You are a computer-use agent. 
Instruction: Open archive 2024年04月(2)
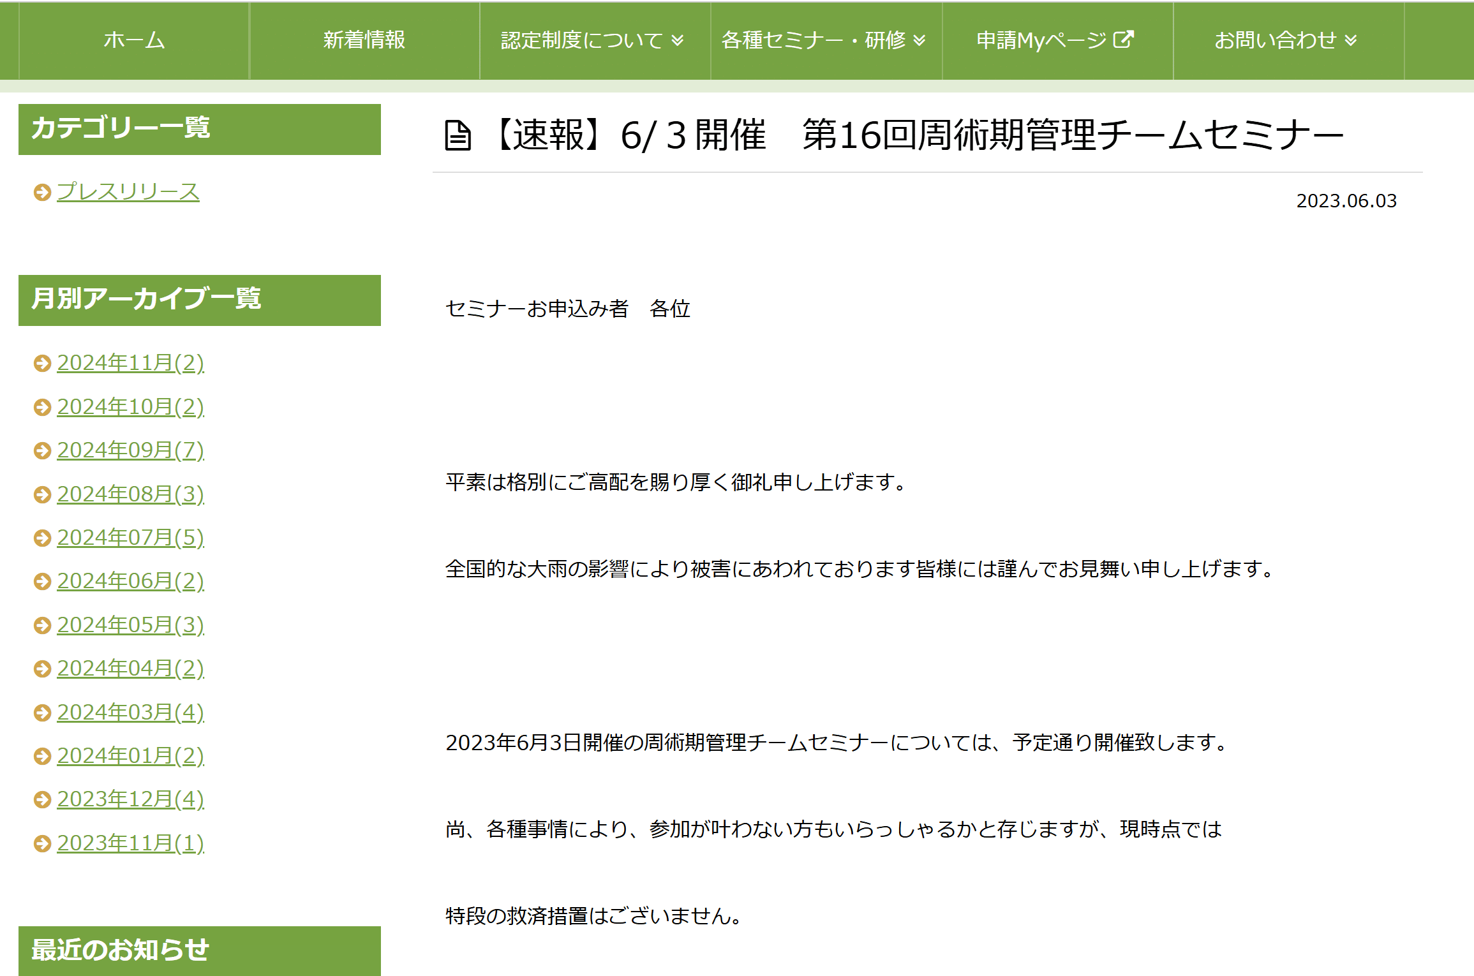coord(130,668)
